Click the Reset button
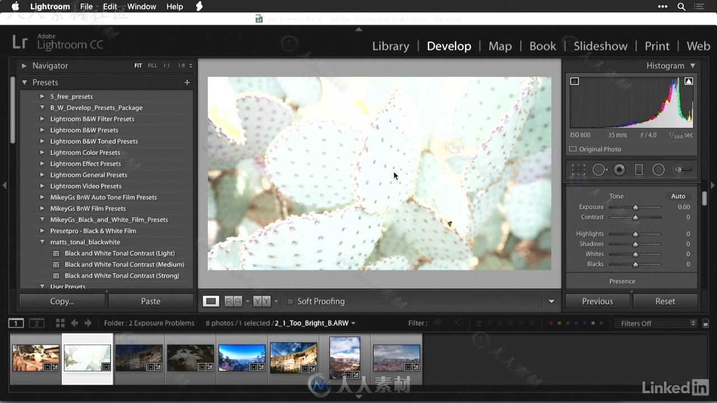717x403 pixels. tap(665, 301)
